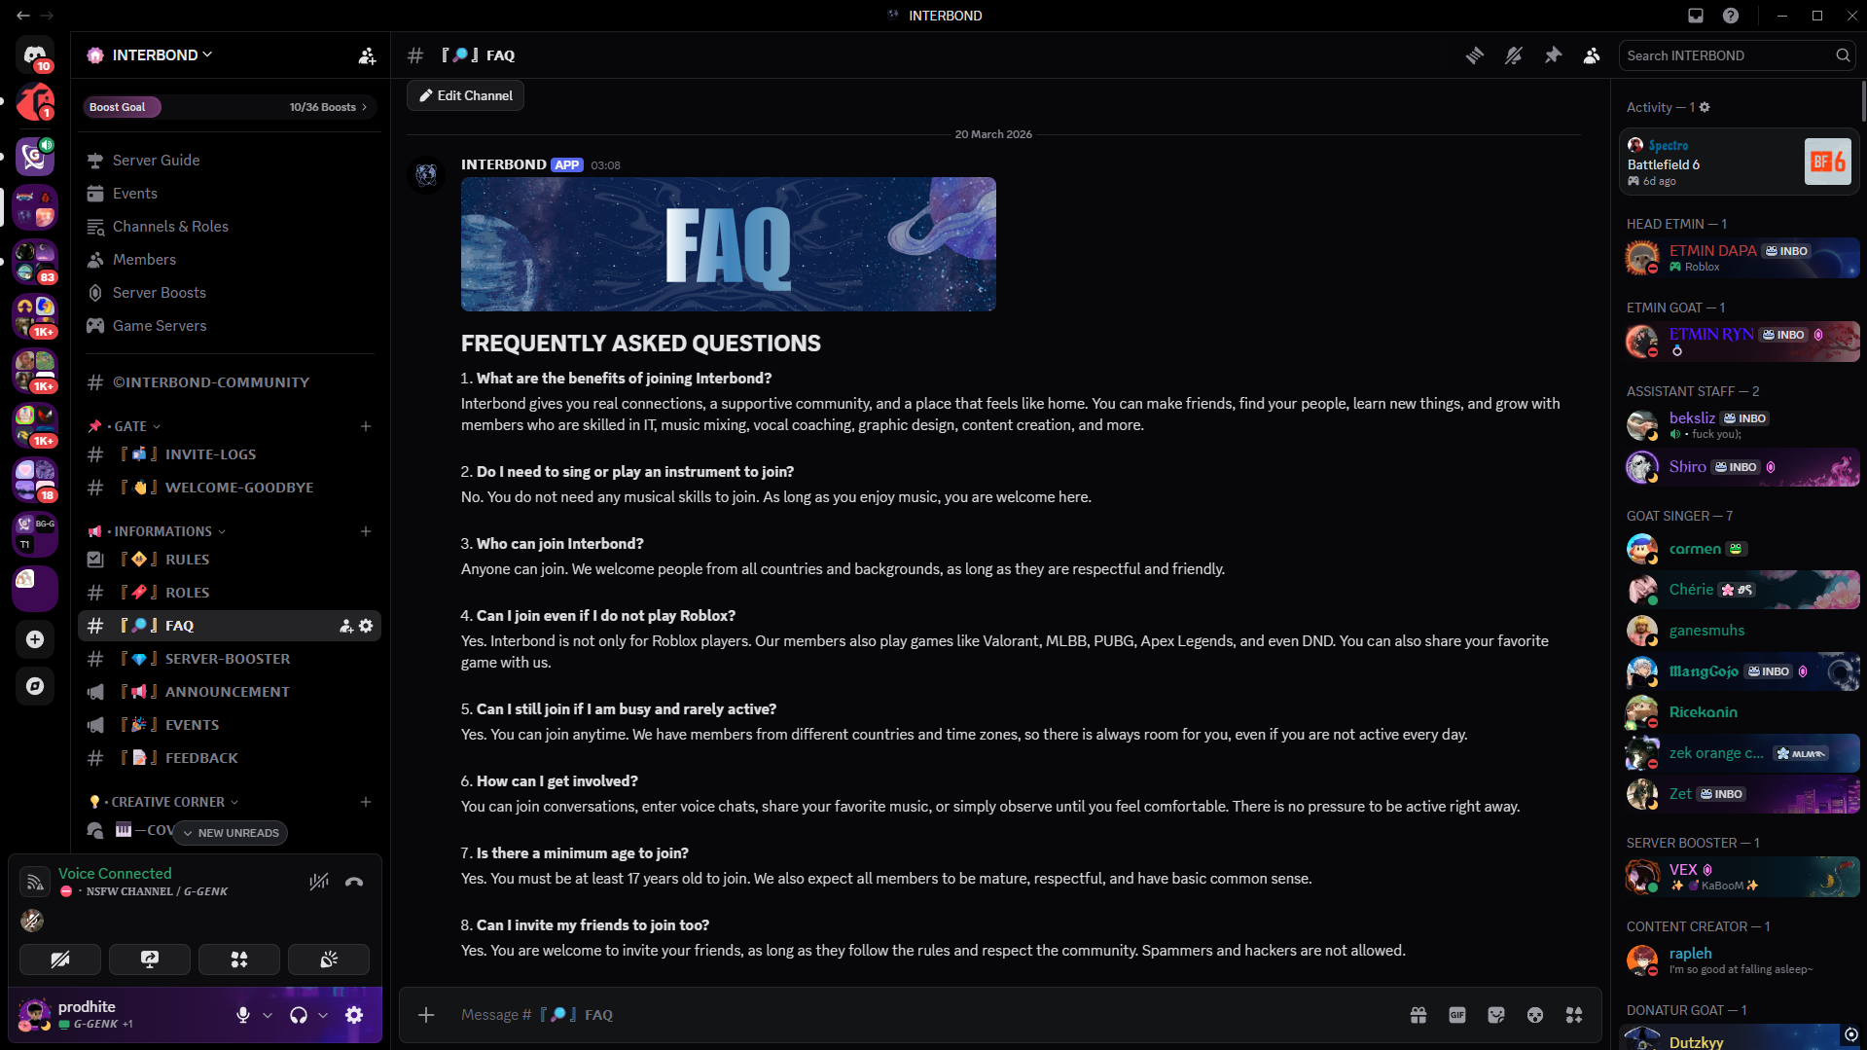1867x1050 pixels.
Task: Open the emoji picker
Action: pos(1535,1015)
